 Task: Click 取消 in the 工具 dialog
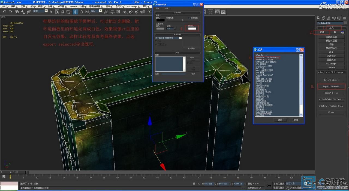pos(296,120)
